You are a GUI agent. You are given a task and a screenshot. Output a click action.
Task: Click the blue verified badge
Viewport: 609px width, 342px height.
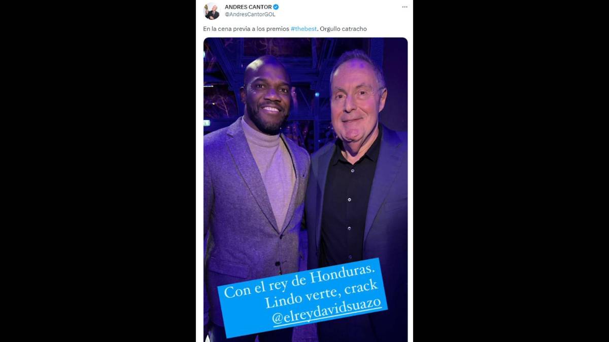click(276, 7)
